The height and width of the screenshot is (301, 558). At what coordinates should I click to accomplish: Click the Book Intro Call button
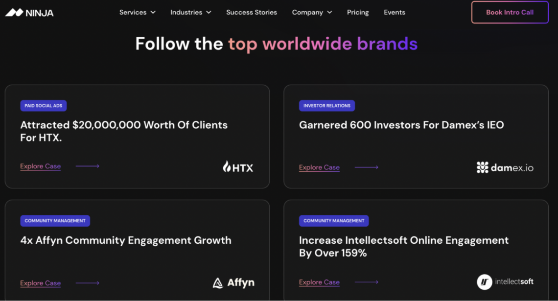[510, 12]
